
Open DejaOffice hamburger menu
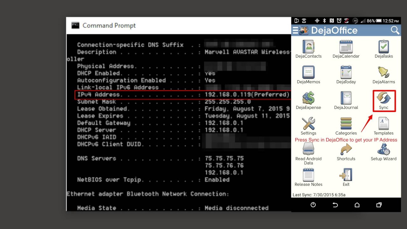(295, 30)
